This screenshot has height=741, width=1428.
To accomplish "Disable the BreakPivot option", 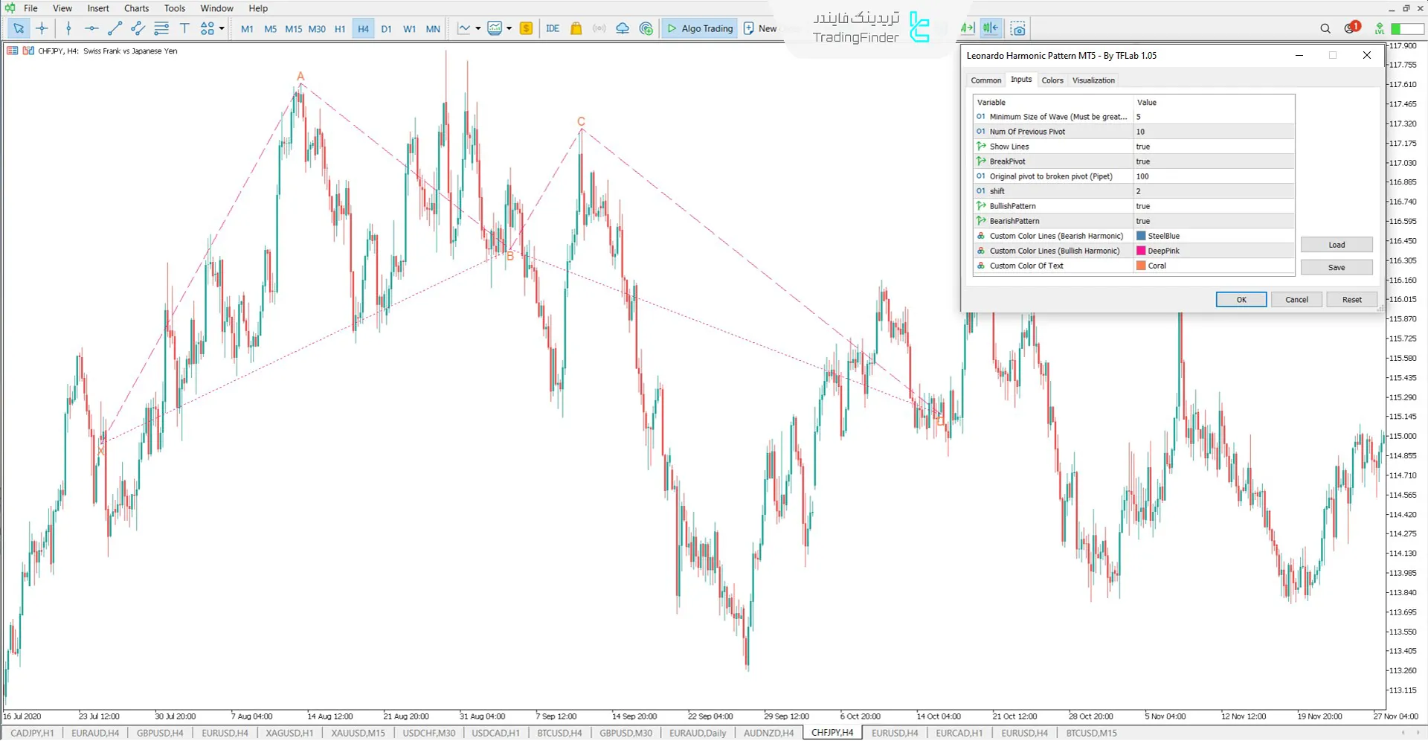I will click(x=1212, y=161).
